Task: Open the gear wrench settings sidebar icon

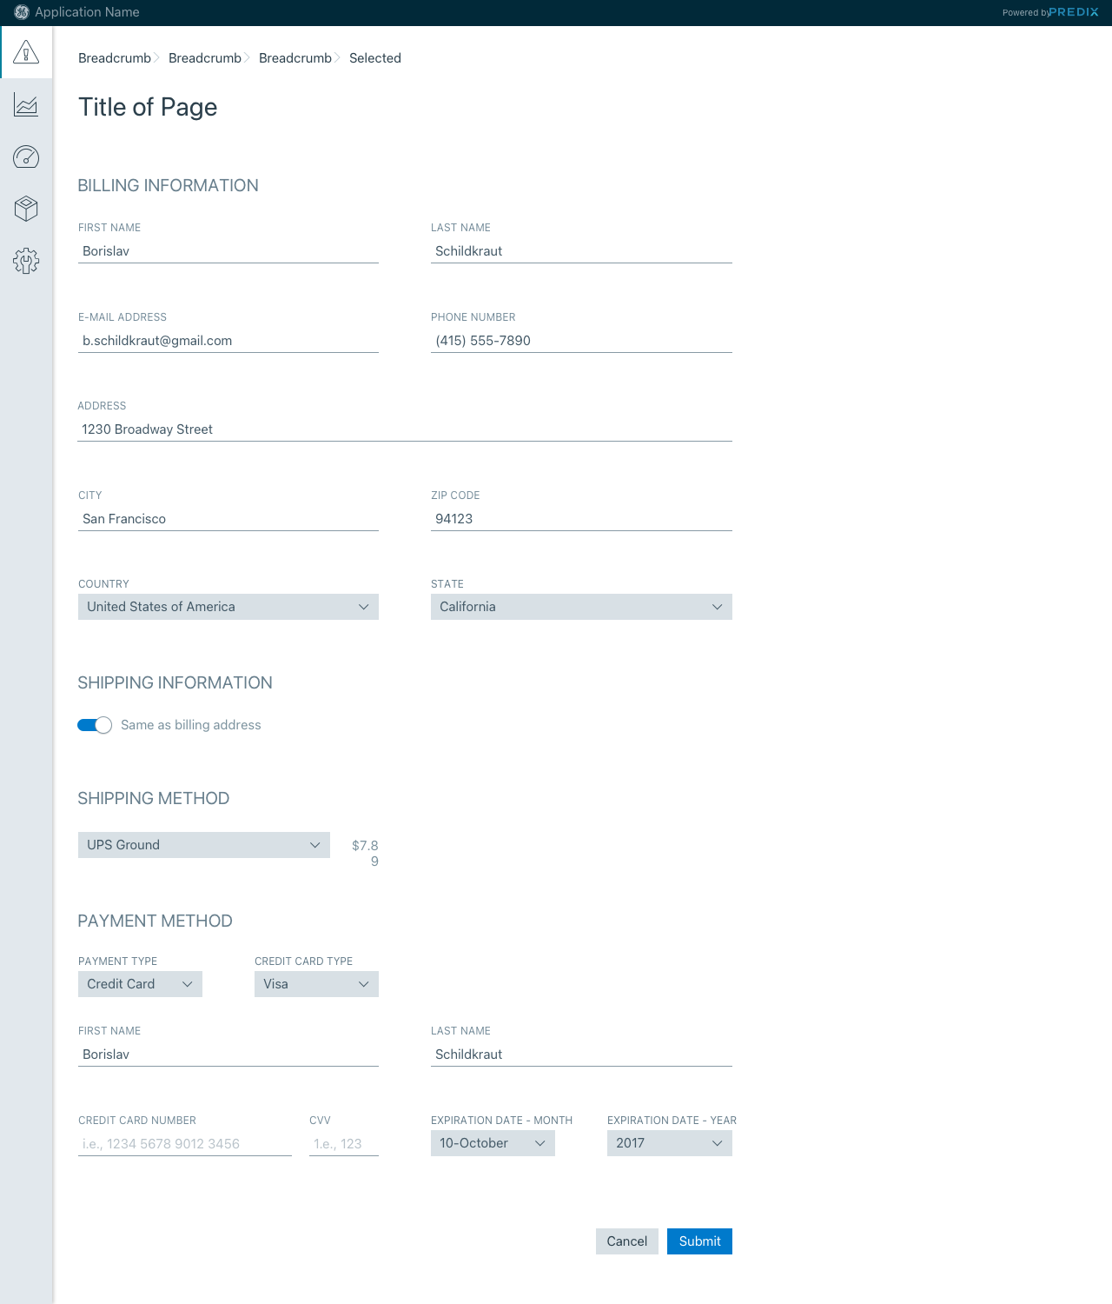Action: (x=26, y=261)
